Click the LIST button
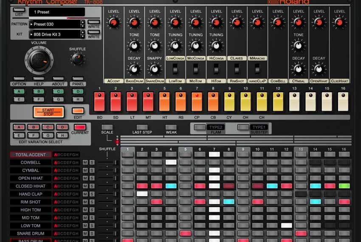Screen dimensions: 361x242 click(x=19, y=10)
